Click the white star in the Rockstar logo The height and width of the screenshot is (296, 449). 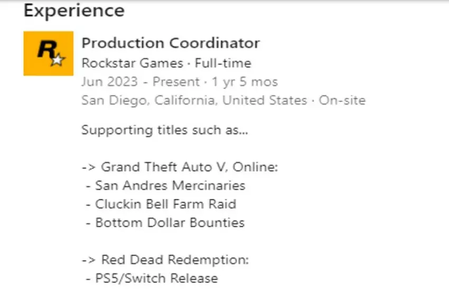[x=57, y=60]
